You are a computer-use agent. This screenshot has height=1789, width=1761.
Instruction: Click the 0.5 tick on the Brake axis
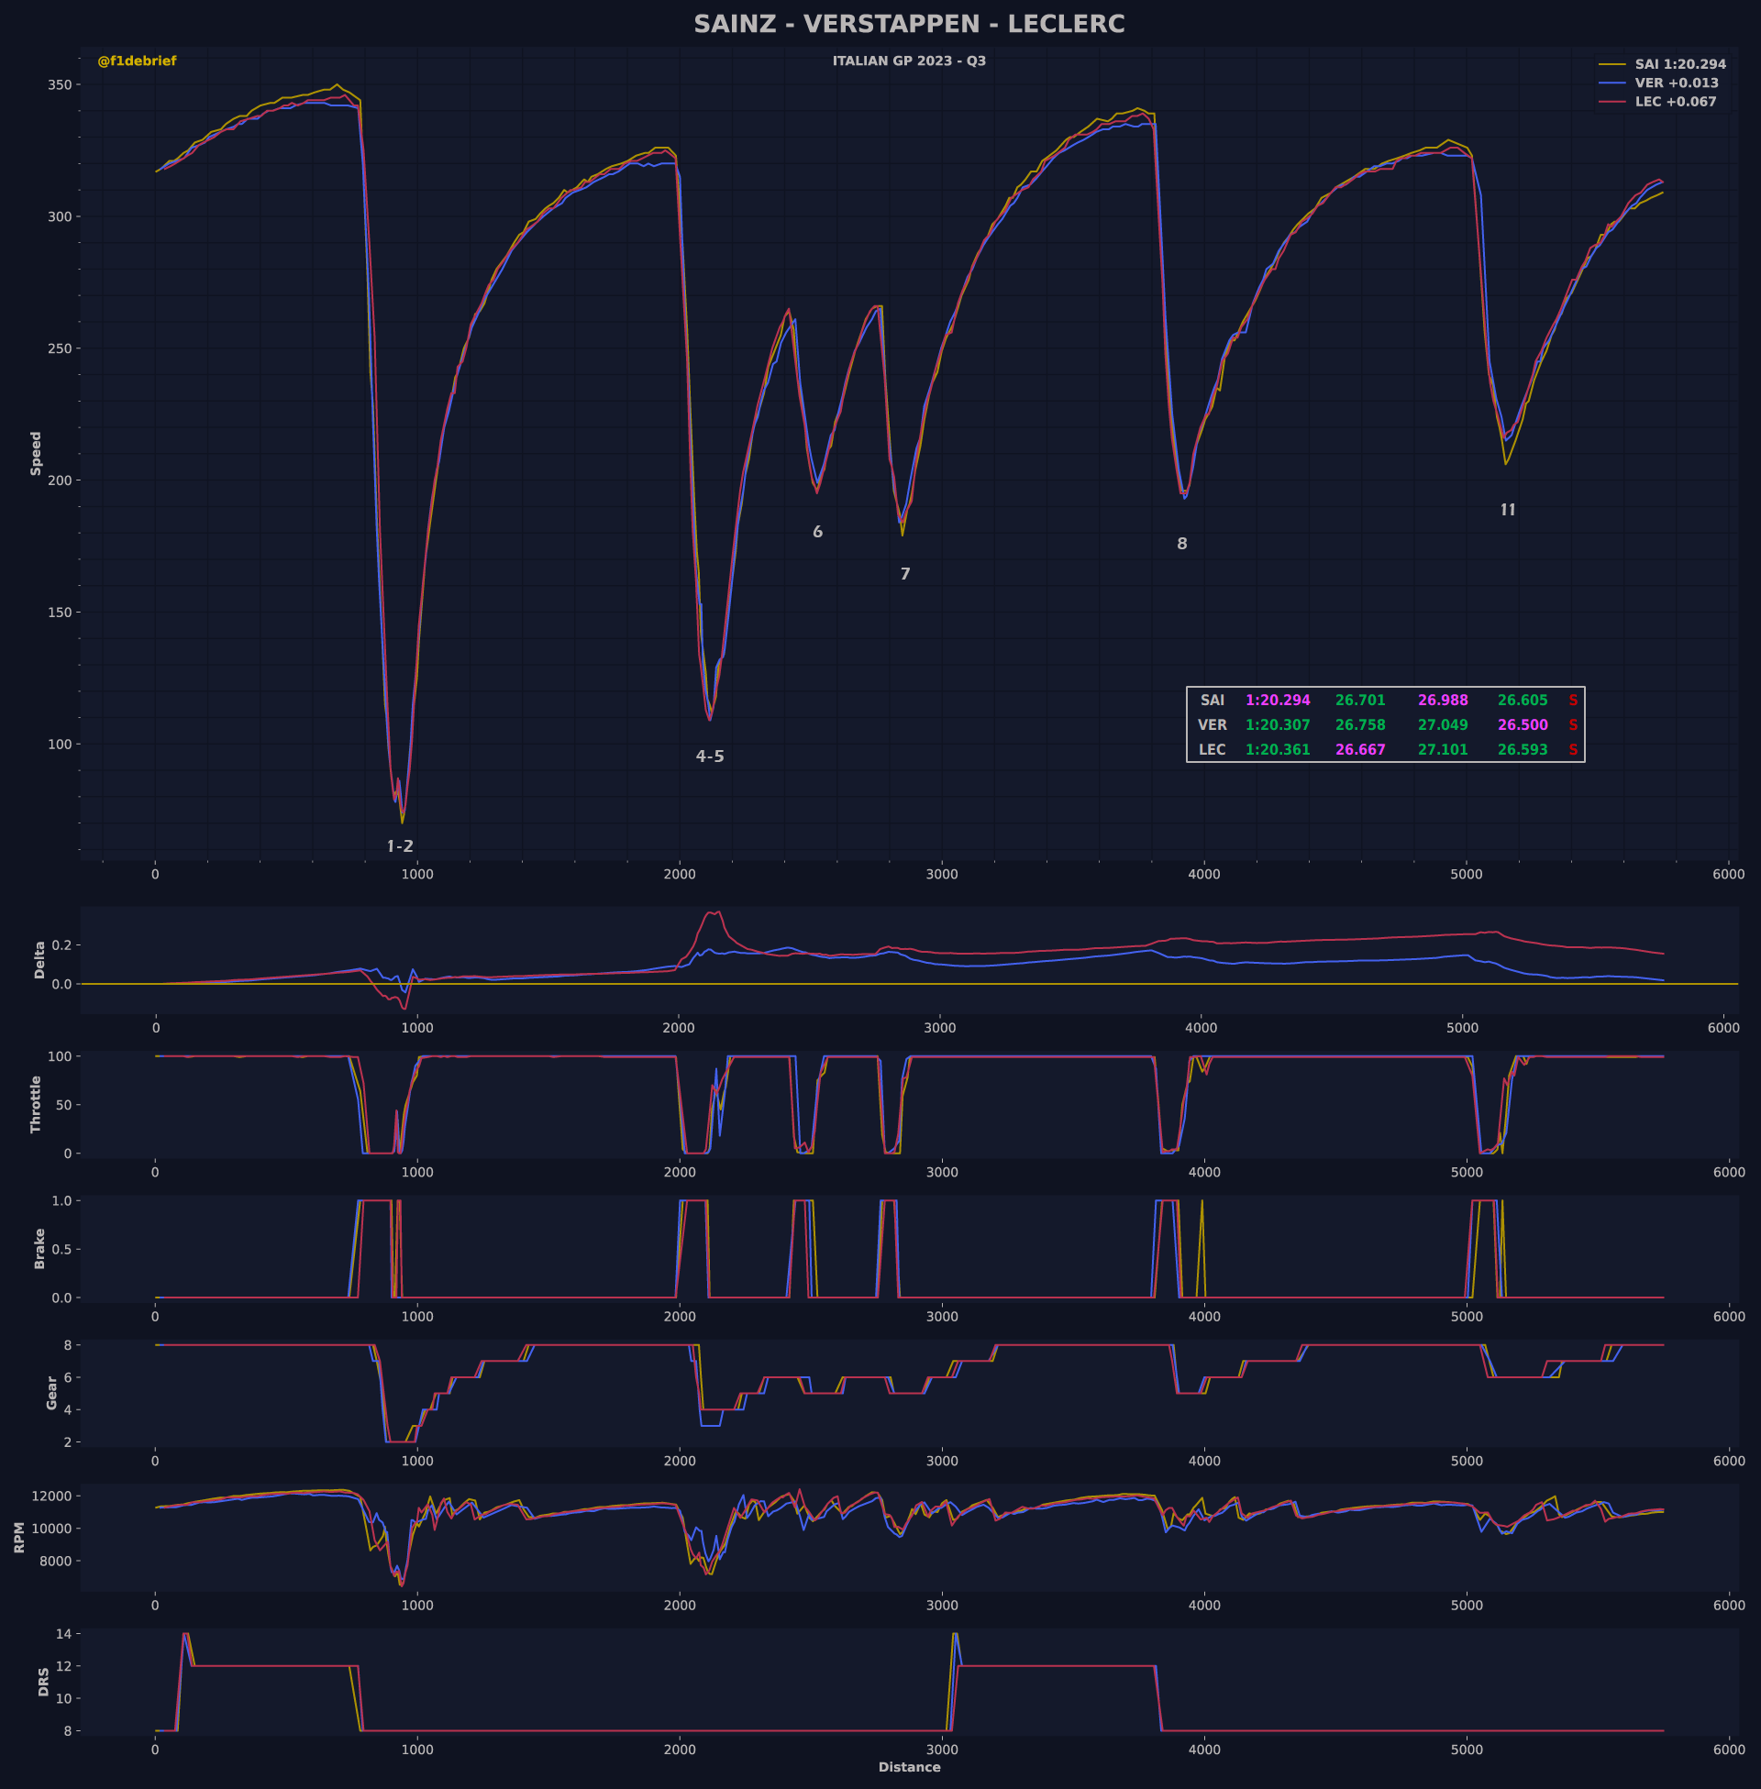(x=62, y=1249)
